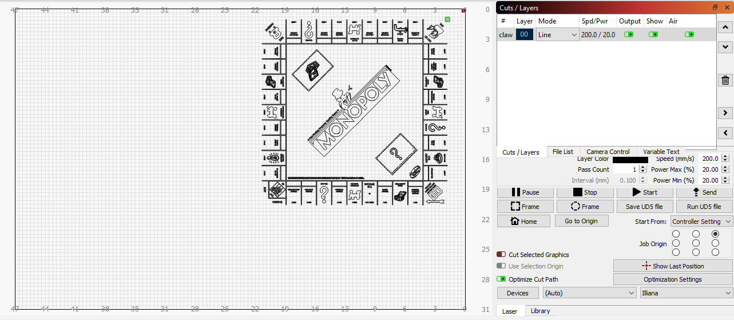Start the laser job
This screenshot has height=320, width=734.
(x=645, y=192)
